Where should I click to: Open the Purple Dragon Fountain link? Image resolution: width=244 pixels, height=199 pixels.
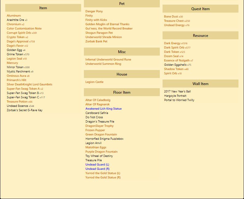[x=101, y=152]
